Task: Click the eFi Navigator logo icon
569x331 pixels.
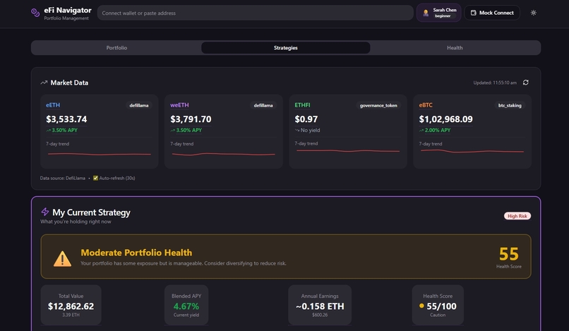Action: [35, 13]
